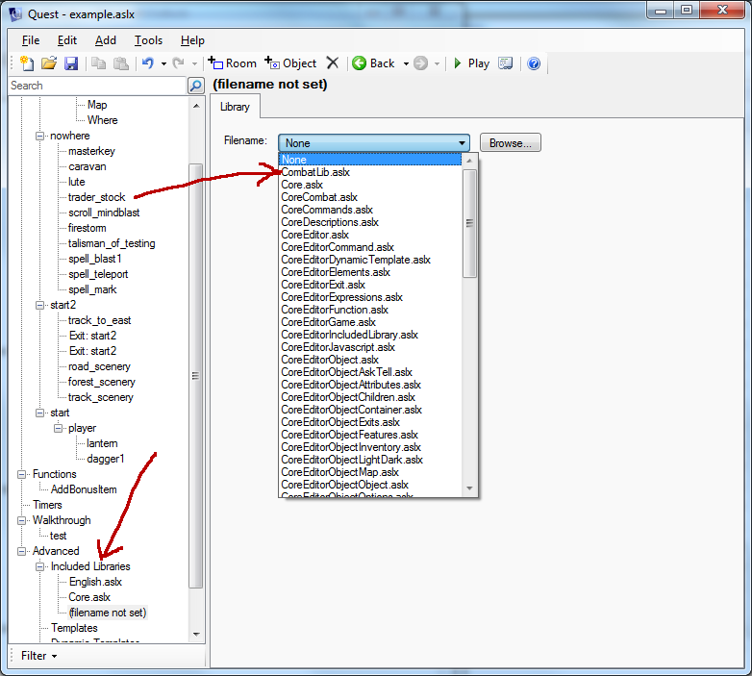Image resolution: width=752 pixels, height=676 pixels.
Task: Click the Undo arrow icon
Action: [x=147, y=63]
